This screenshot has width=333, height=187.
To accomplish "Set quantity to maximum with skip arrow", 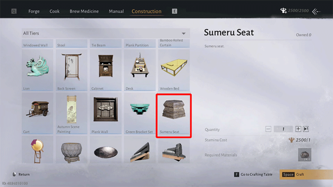I will (306, 129).
